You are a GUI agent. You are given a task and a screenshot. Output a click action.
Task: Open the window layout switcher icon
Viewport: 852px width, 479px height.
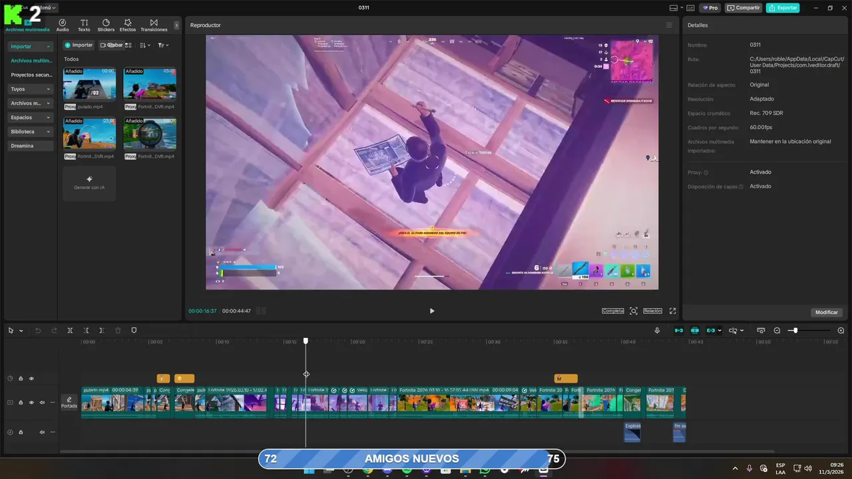click(675, 8)
